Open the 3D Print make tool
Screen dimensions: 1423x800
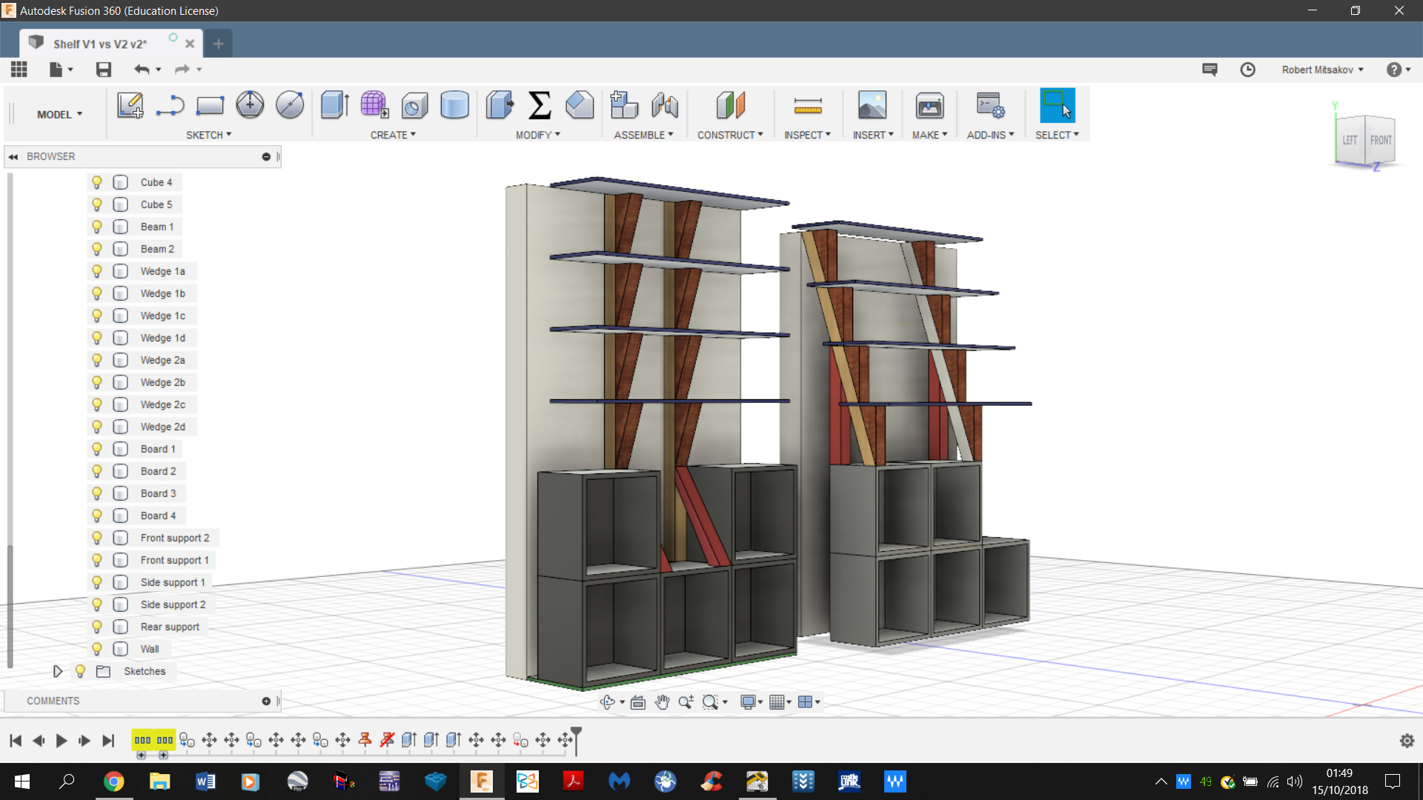929,105
